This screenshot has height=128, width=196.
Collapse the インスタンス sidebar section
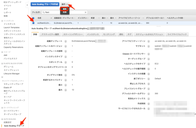(2, 21)
